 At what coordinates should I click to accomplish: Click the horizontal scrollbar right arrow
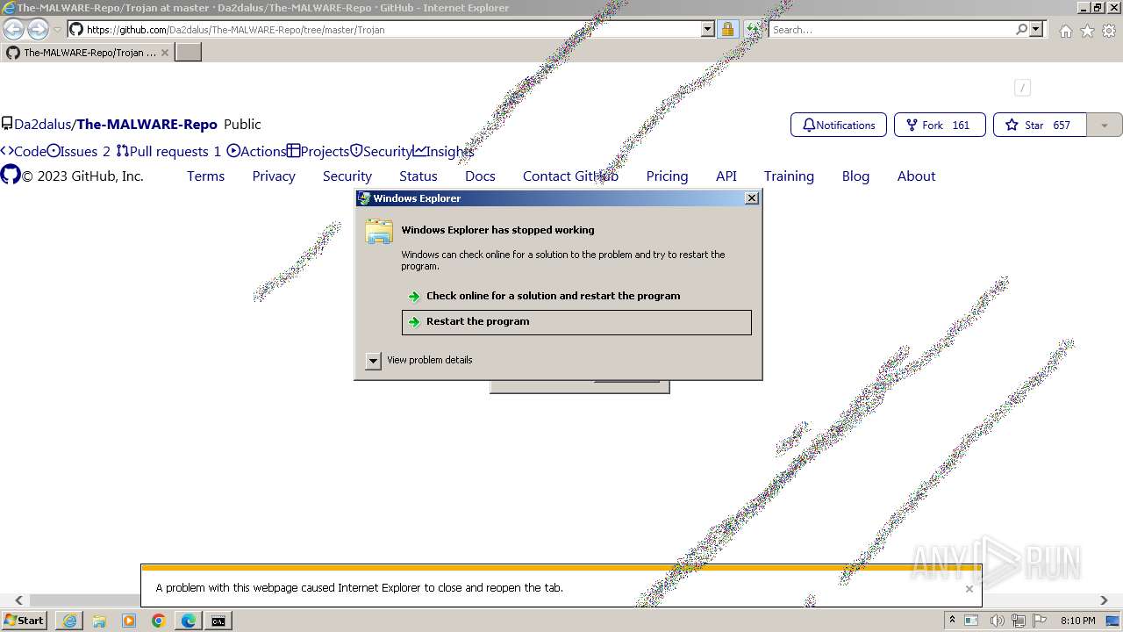point(1104,600)
